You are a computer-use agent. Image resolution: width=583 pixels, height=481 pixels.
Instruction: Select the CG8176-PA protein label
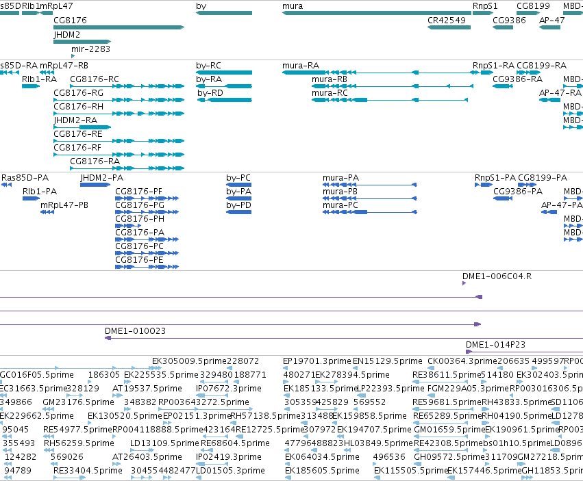[x=140, y=233]
